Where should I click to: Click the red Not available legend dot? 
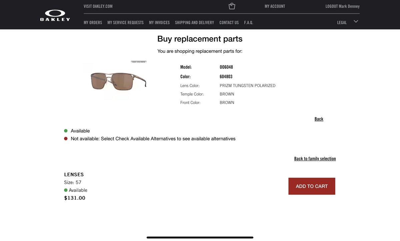pyautogui.click(x=66, y=139)
